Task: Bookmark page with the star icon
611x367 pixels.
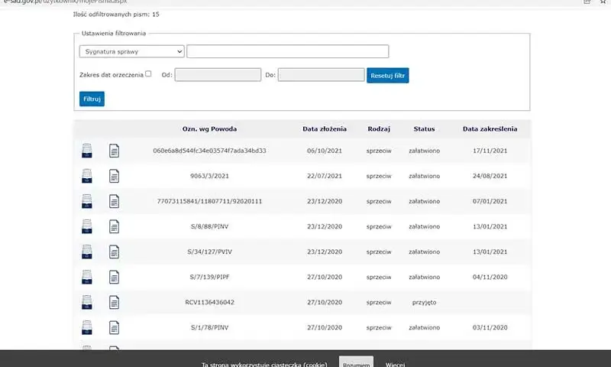Action: 603,2
